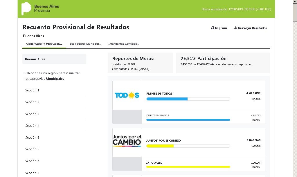Open Sección 8 region
Screen dimensions: 297x177
click(x=32, y=173)
